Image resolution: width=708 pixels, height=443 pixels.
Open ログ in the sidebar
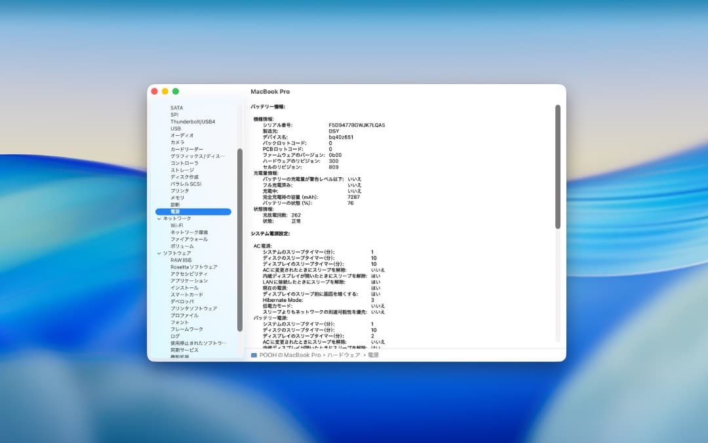coord(175,336)
